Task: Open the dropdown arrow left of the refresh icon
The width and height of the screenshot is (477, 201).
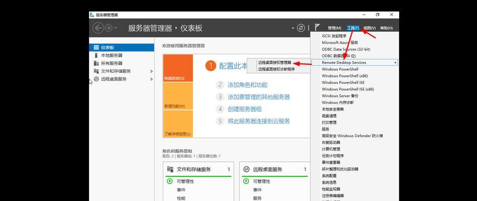Action: click(x=293, y=28)
